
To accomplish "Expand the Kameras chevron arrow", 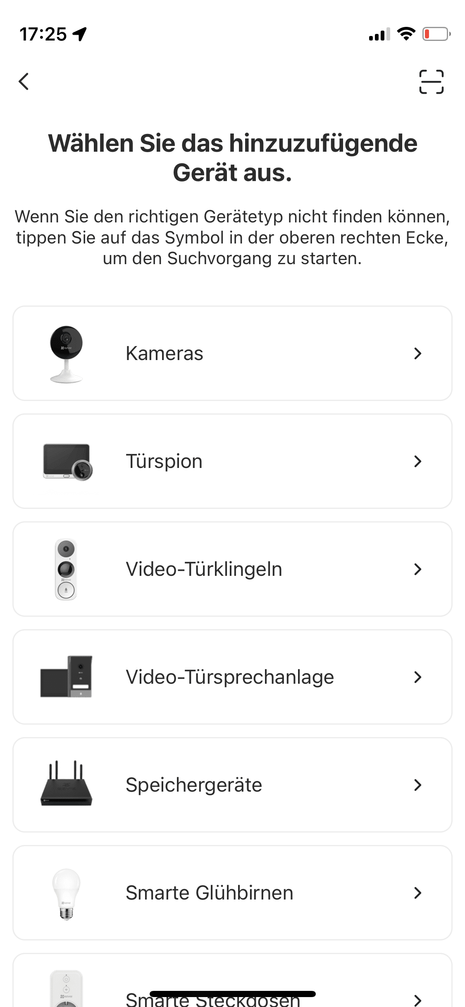I will click(x=417, y=353).
